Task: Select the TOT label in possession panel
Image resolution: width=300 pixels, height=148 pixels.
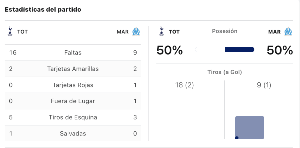Action: pyautogui.click(x=174, y=32)
